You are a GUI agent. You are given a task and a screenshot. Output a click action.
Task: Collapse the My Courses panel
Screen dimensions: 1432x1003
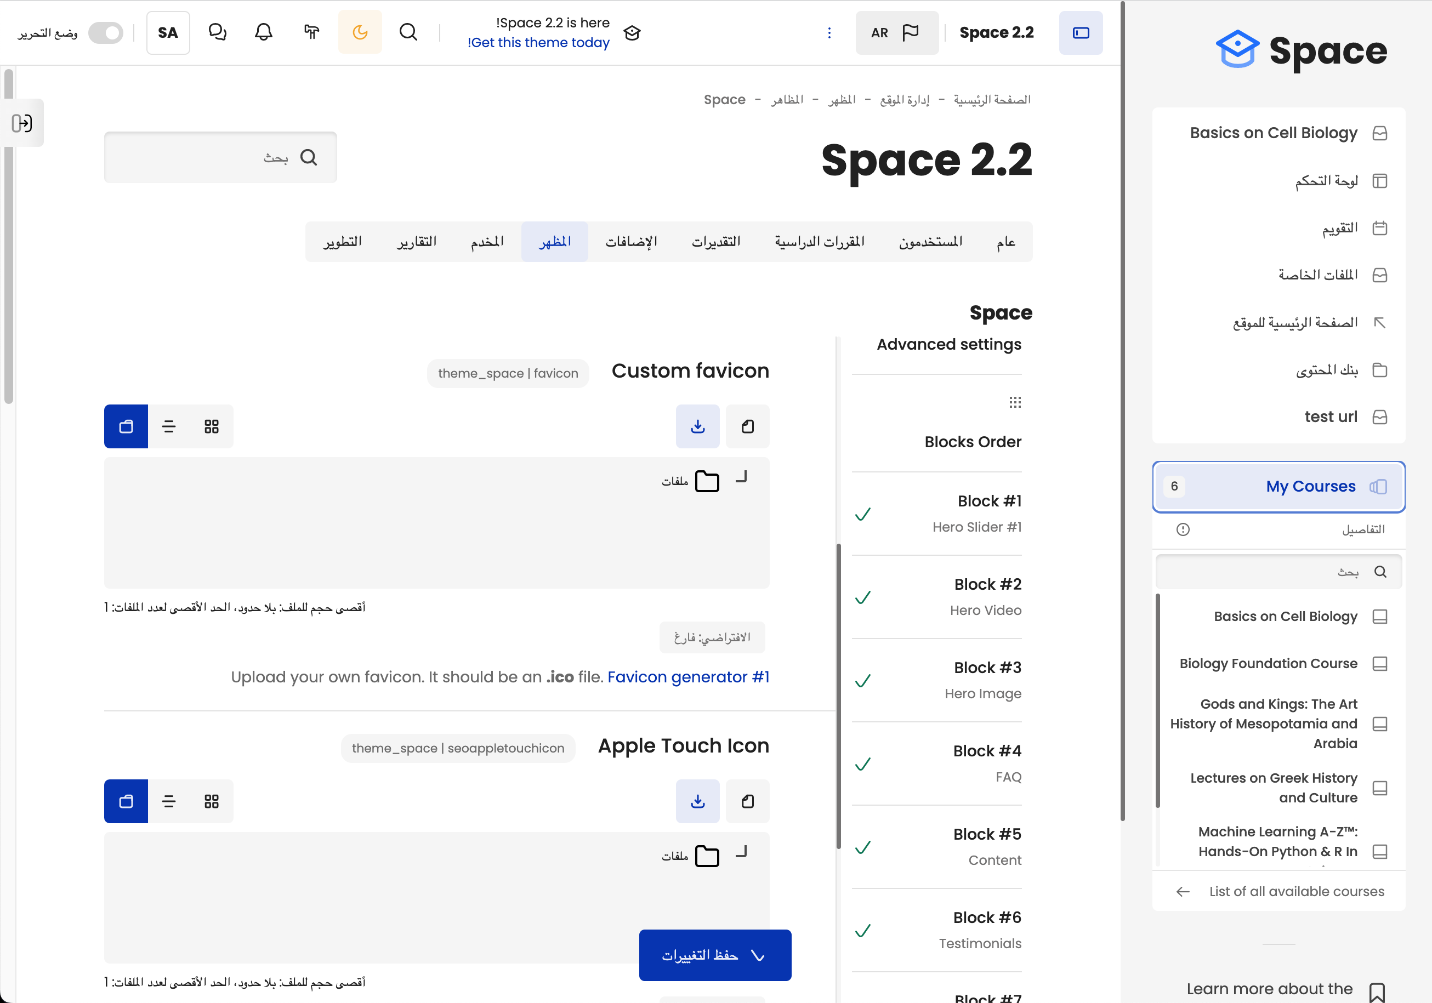pos(1278,486)
